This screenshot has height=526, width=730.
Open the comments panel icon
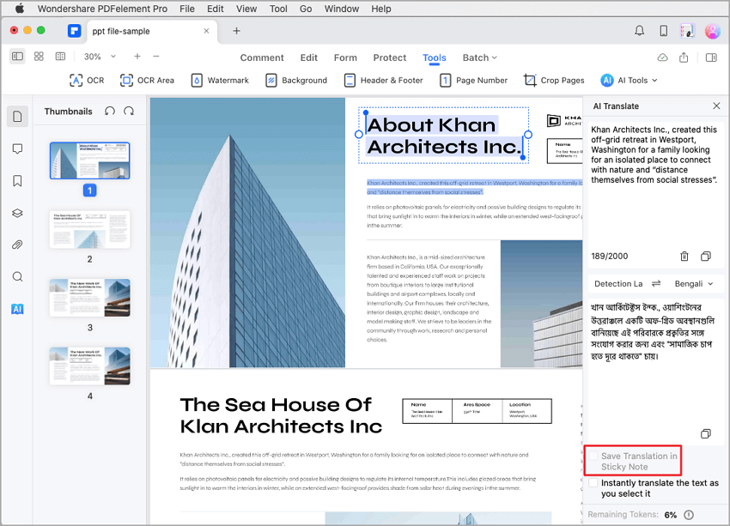(18, 148)
